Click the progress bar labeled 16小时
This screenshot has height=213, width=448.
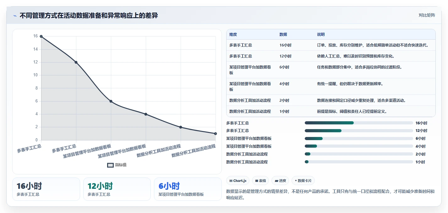tap(359, 123)
